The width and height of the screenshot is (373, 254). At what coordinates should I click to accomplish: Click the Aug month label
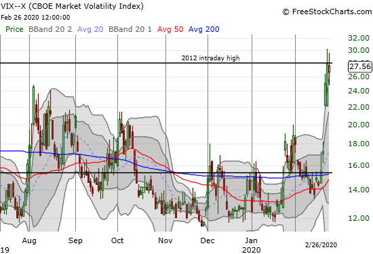pos(29,240)
